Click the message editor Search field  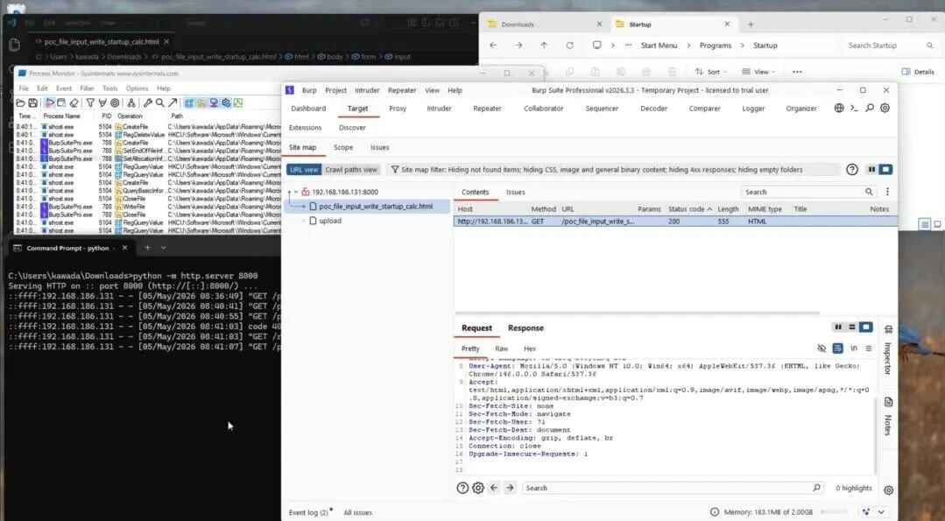[x=673, y=488]
